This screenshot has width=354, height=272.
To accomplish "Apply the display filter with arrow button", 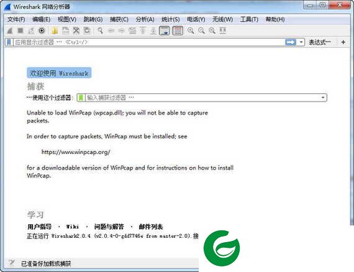I will [291, 42].
